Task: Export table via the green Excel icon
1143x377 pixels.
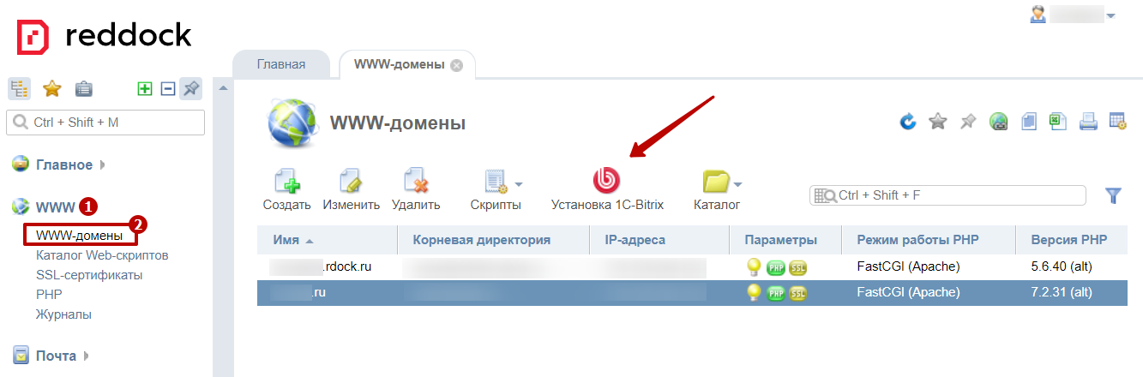Action: (x=1058, y=122)
